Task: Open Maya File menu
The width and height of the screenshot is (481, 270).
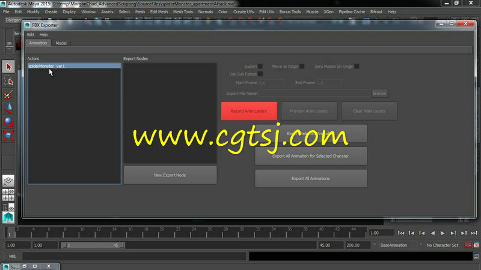Action: click(x=6, y=11)
